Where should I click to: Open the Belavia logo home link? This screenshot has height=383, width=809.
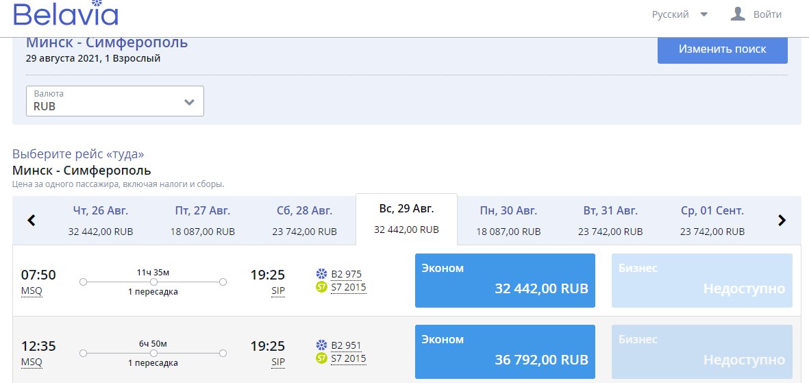[x=66, y=13]
